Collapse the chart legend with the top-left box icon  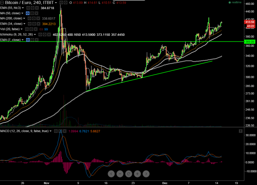click(2, 3)
